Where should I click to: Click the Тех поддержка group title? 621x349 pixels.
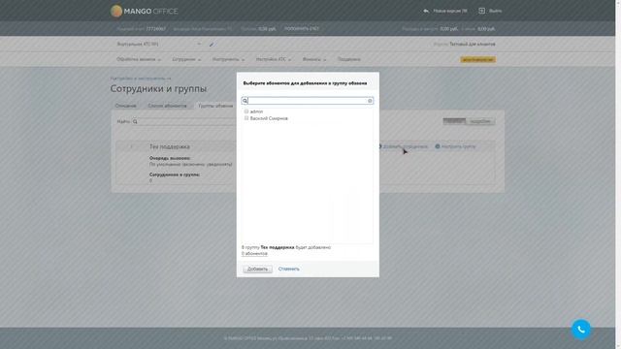pyautogui.click(x=170, y=146)
